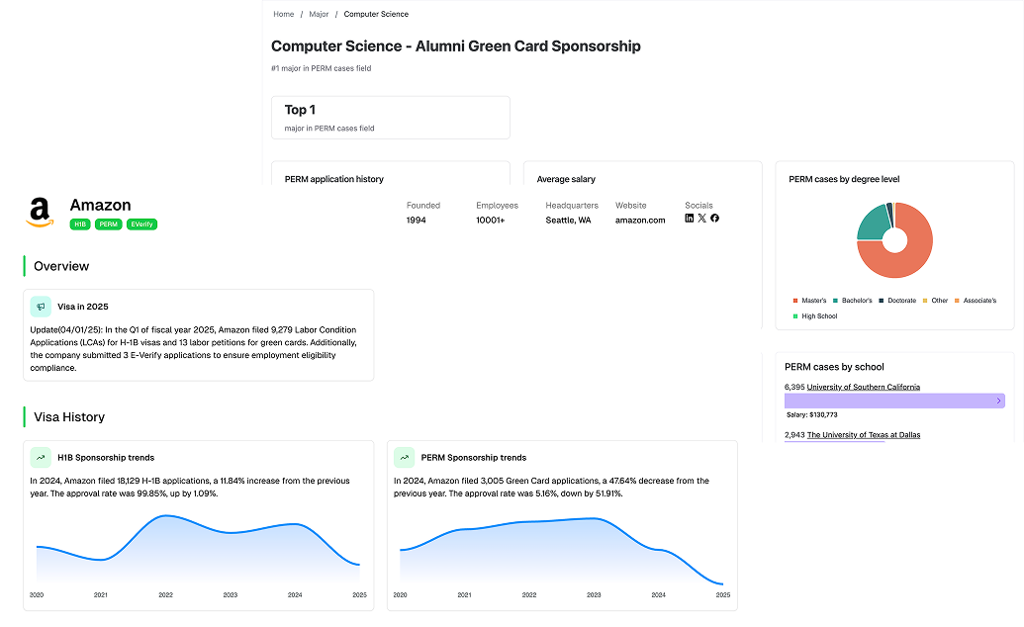Click the Computer Science breadcrumb item
1024x627 pixels.
pyautogui.click(x=376, y=14)
